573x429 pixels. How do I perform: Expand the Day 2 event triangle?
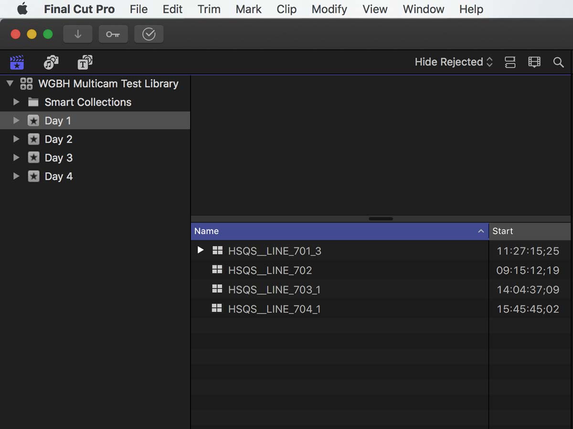[x=16, y=139]
